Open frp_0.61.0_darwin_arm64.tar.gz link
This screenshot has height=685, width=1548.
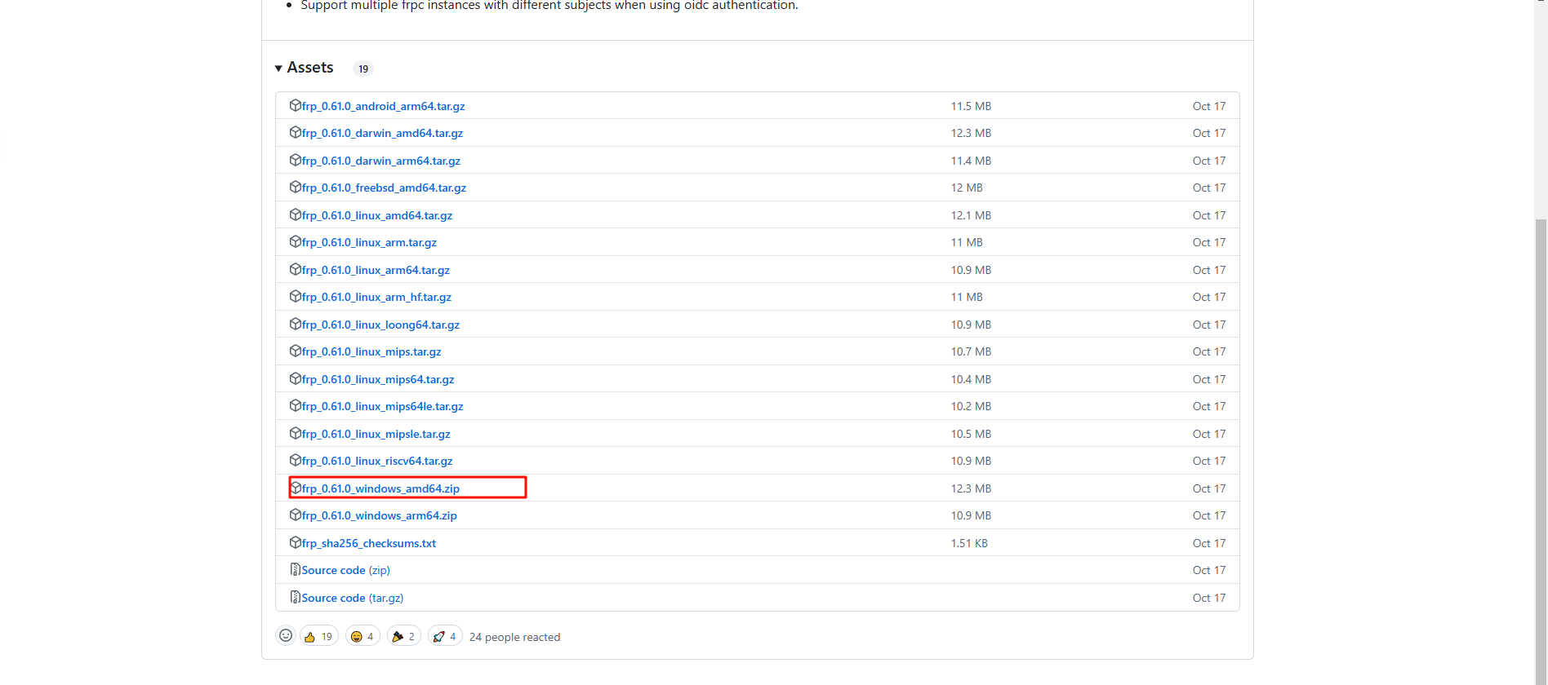(380, 161)
